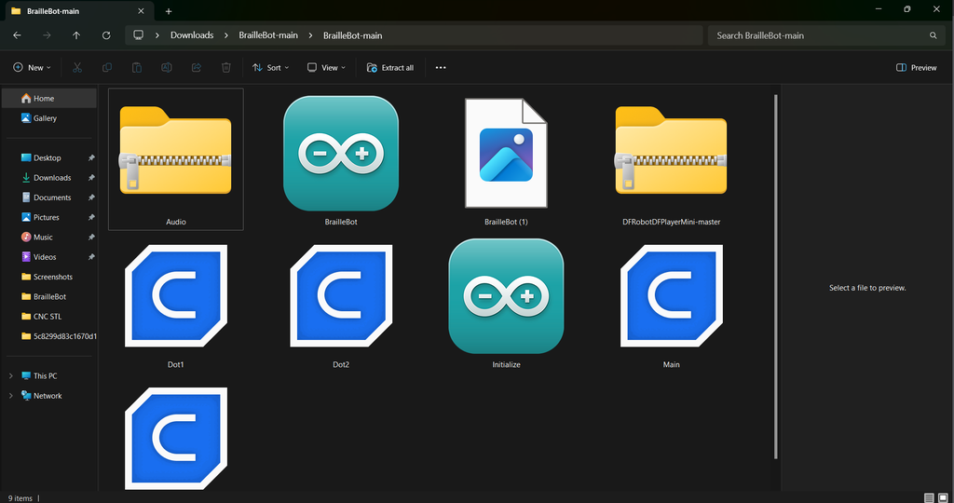Click the Rename icon in toolbar
The image size is (954, 503).
coord(166,67)
